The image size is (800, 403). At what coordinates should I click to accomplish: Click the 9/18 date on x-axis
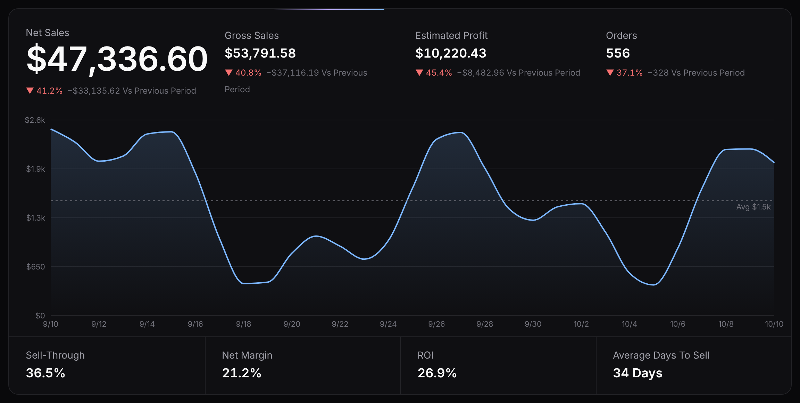click(x=243, y=324)
